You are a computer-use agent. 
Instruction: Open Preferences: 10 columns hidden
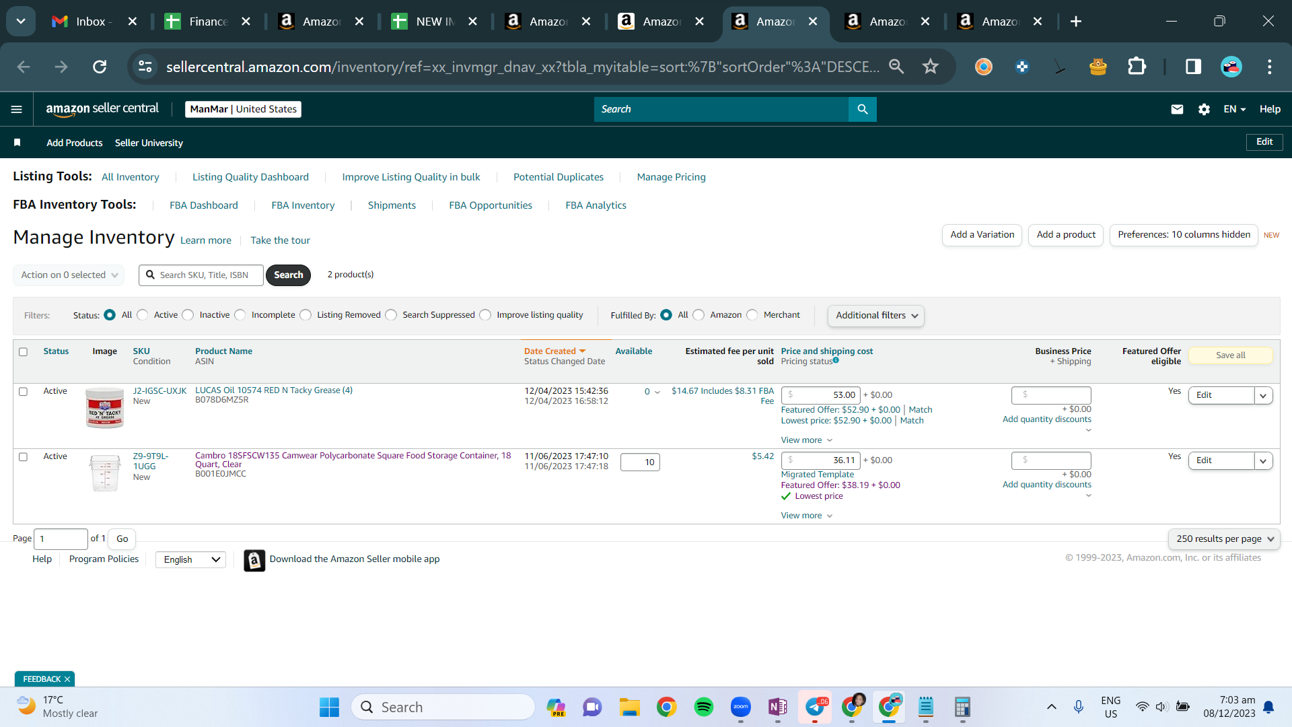click(x=1184, y=235)
